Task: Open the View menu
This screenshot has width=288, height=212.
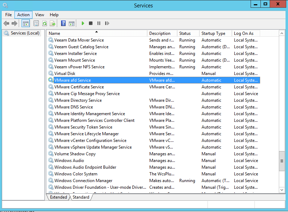Action: coord(40,15)
